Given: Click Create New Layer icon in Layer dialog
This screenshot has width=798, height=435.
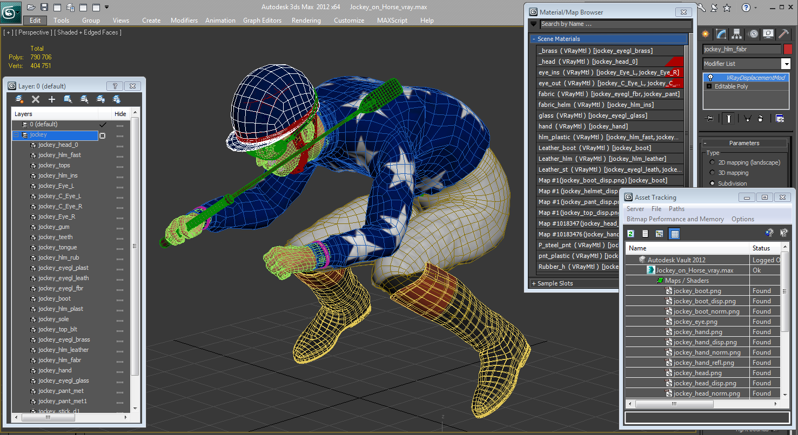Looking at the screenshot, I should click(19, 99).
